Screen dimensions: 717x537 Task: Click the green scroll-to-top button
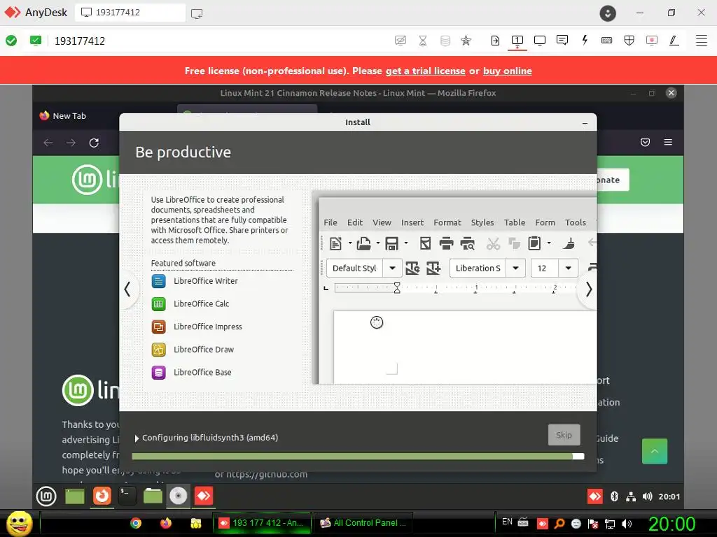point(655,451)
